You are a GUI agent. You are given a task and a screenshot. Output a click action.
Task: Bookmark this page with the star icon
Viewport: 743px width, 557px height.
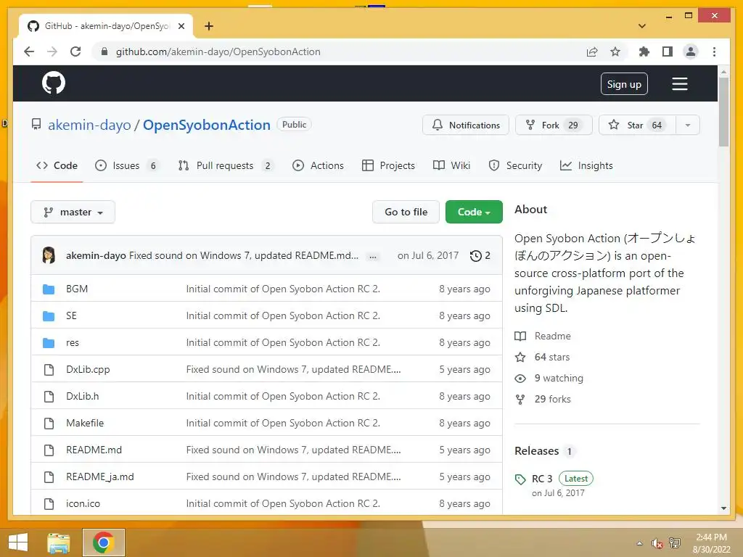[615, 51]
